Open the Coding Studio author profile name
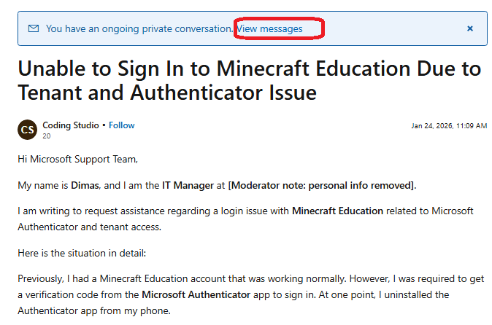The image size is (492, 325). point(71,125)
